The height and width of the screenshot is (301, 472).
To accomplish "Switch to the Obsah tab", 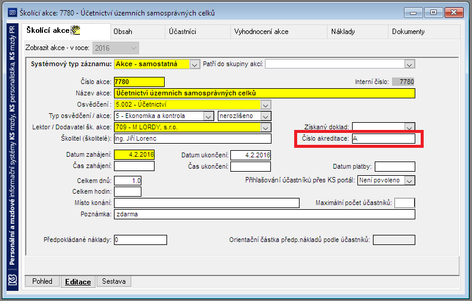I will (x=138, y=32).
